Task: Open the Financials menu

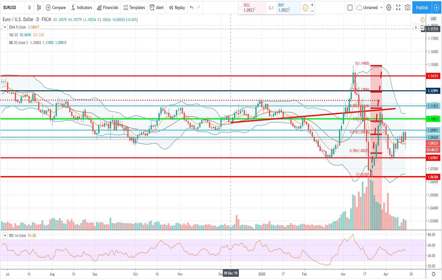Action: click(x=108, y=8)
